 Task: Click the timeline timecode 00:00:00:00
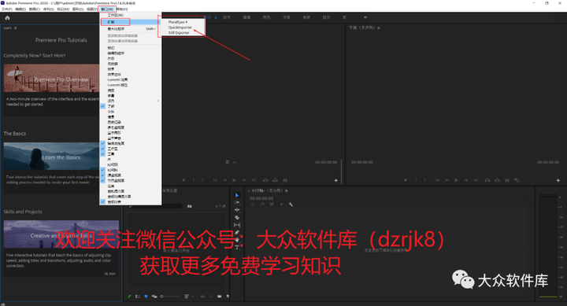point(261,198)
